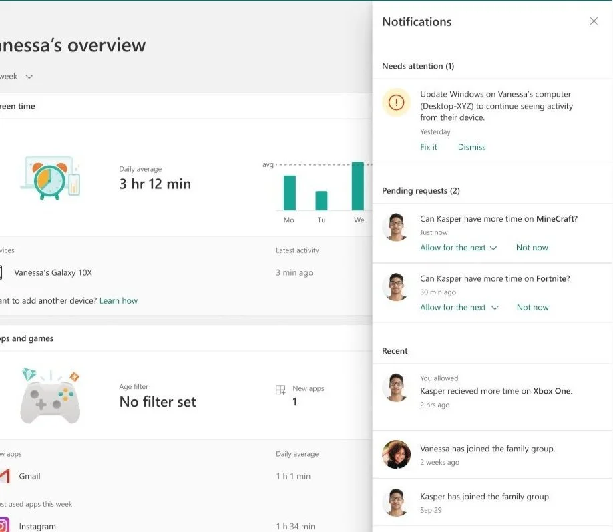
Task: Click the game controller illustration
Action: click(x=50, y=396)
